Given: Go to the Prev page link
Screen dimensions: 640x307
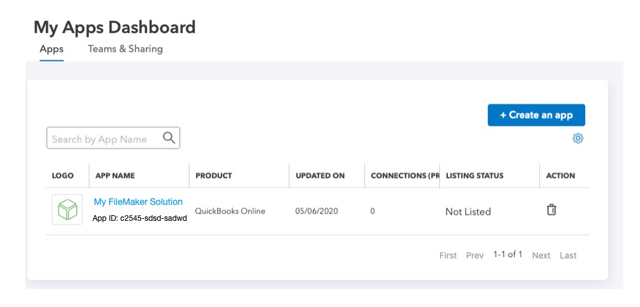Looking at the screenshot, I should click(x=475, y=255).
